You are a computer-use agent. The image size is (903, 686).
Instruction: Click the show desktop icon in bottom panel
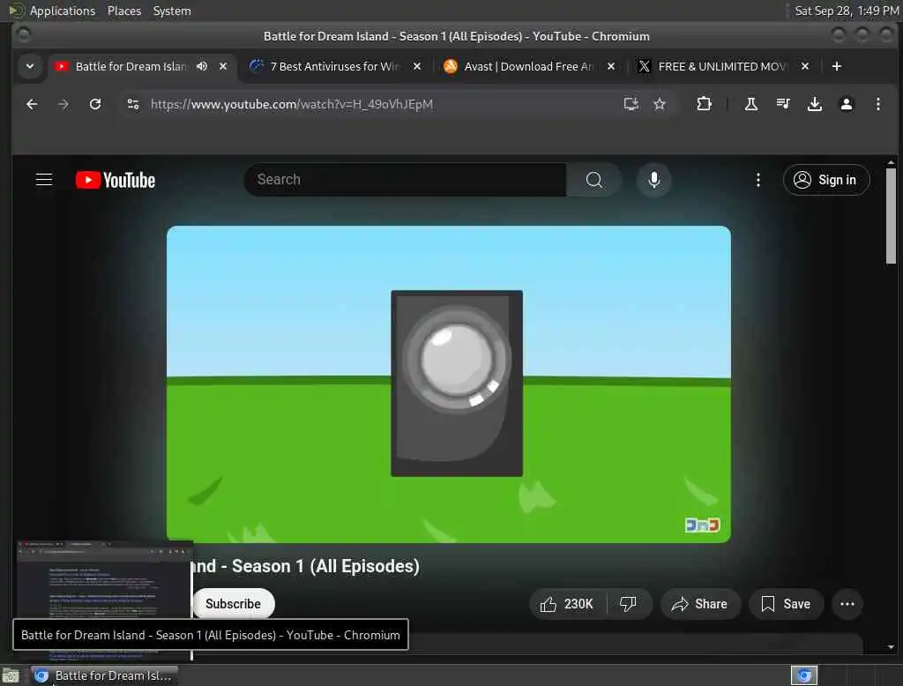11,675
